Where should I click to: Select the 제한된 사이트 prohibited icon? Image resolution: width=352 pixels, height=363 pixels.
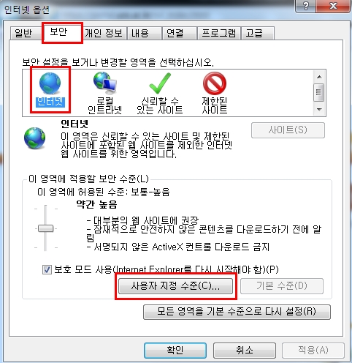tap(215, 83)
